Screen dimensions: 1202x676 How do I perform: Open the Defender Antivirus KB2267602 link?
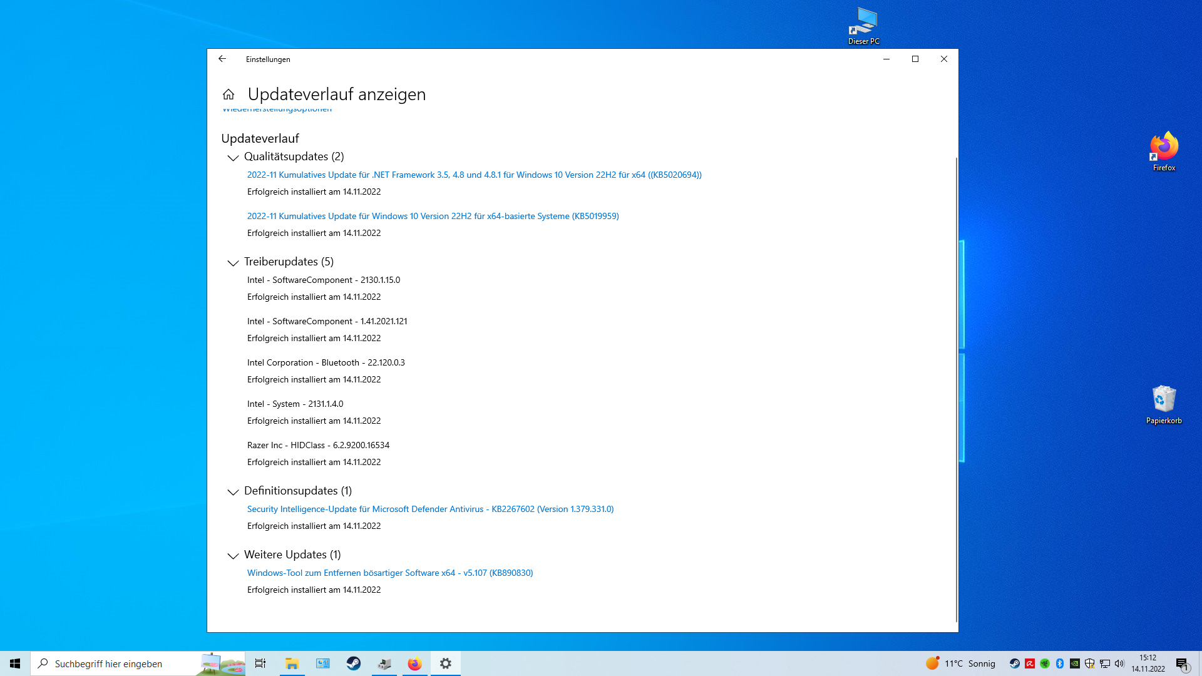coord(430,509)
